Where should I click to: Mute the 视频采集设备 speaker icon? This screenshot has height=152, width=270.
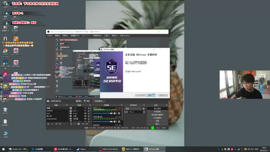point(115,122)
